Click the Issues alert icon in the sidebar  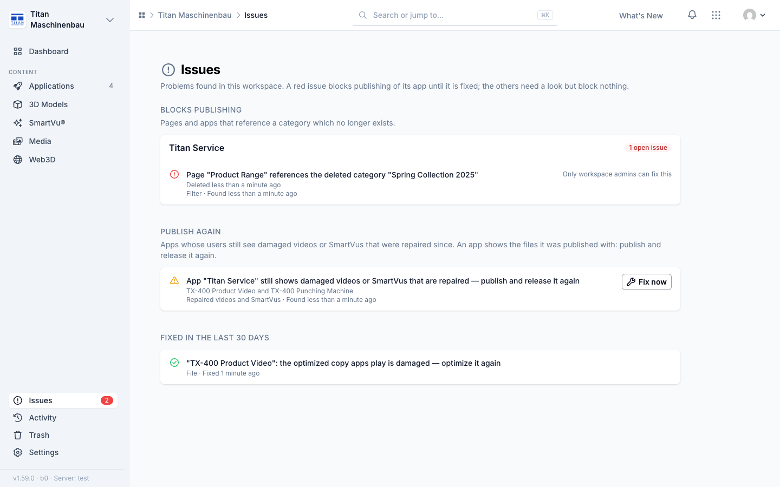tap(18, 400)
